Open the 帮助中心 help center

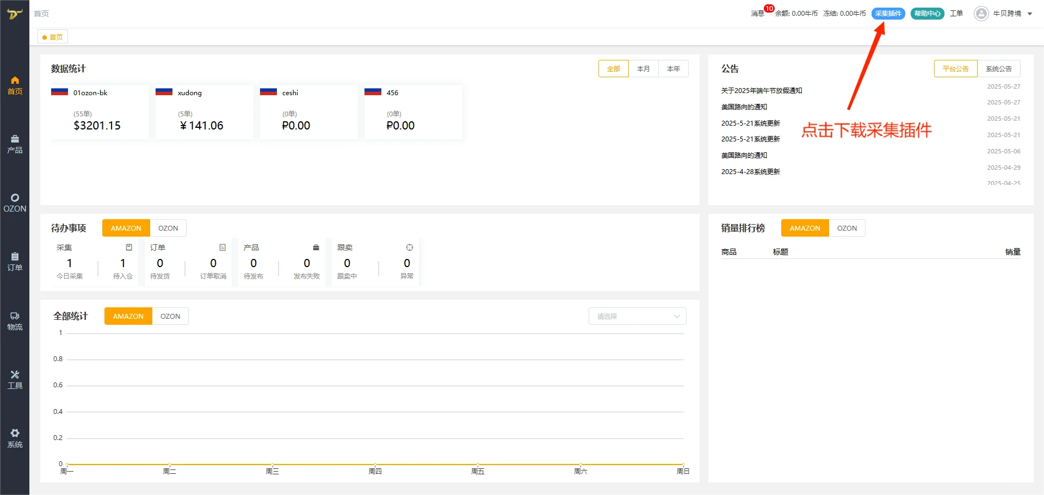pyautogui.click(x=928, y=14)
